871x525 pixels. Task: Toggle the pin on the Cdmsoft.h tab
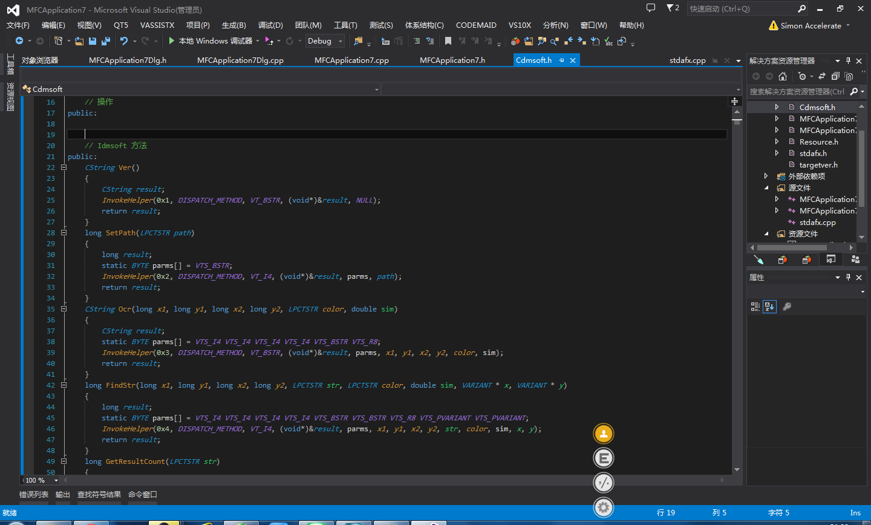click(561, 60)
